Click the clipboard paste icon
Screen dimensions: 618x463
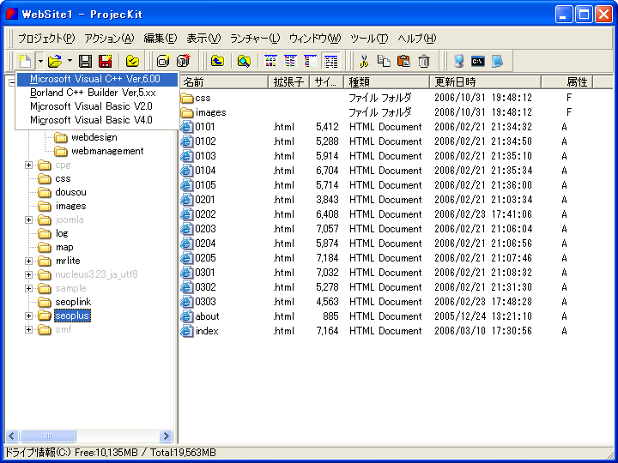[403, 61]
